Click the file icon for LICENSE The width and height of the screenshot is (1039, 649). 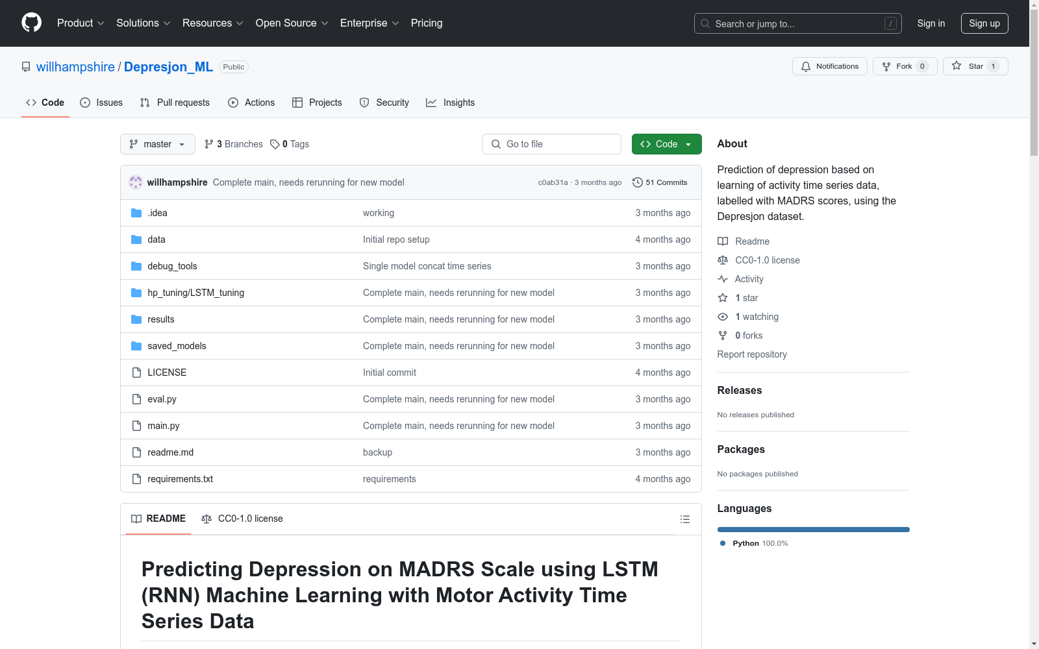(x=136, y=373)
